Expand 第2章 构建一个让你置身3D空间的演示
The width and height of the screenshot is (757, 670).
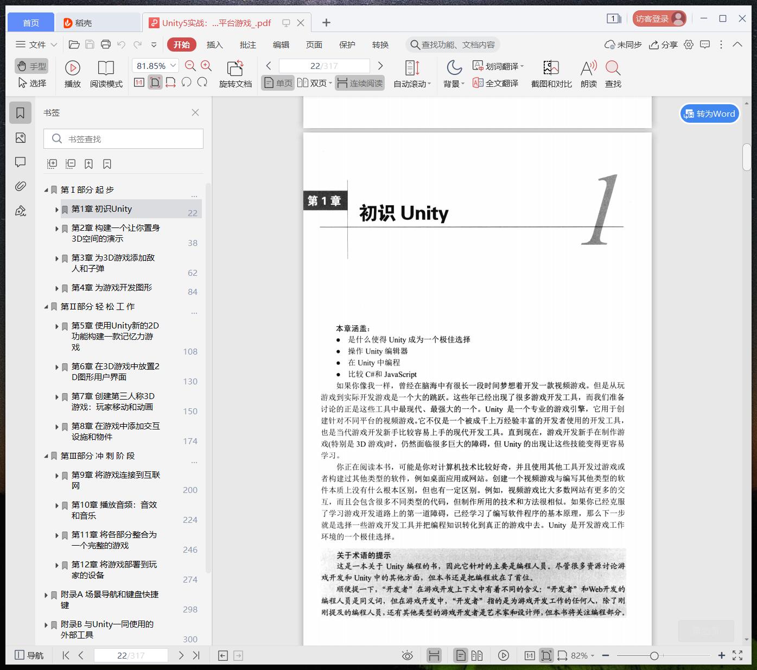(x=56, y=229)
